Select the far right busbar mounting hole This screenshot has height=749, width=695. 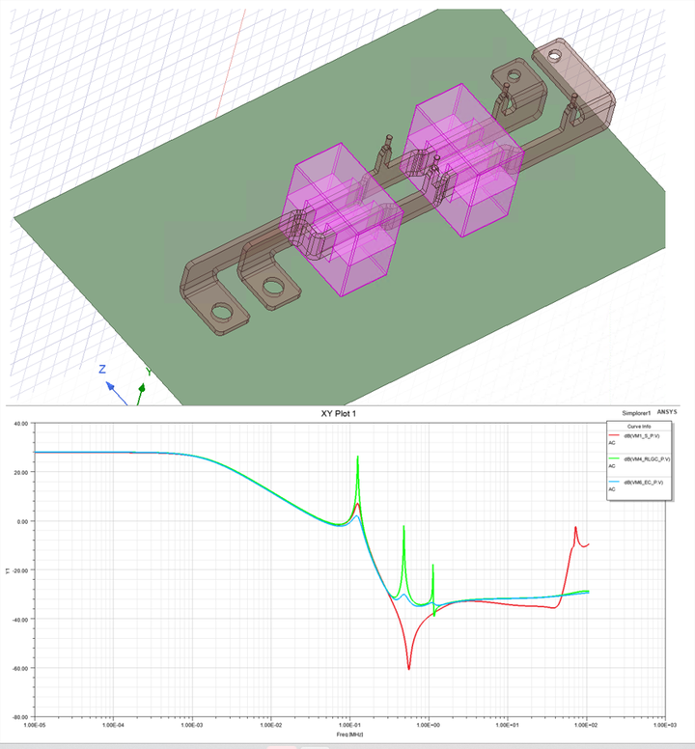554,56
